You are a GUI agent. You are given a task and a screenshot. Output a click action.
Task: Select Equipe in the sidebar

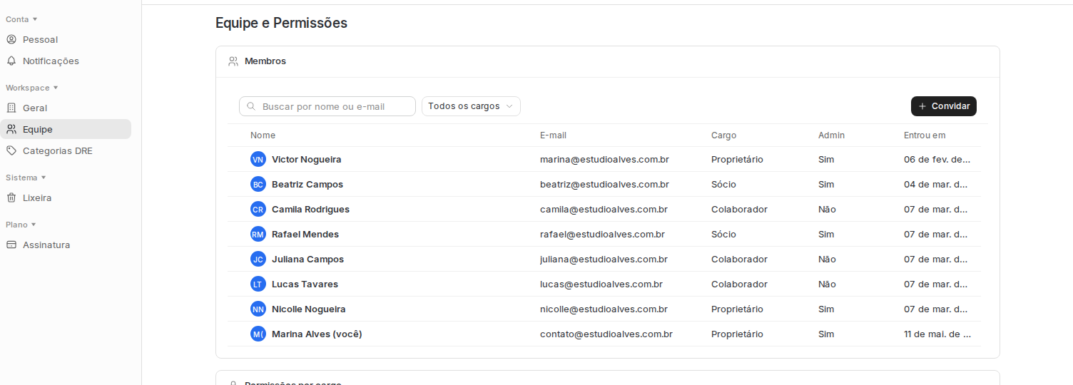point(66,129)
